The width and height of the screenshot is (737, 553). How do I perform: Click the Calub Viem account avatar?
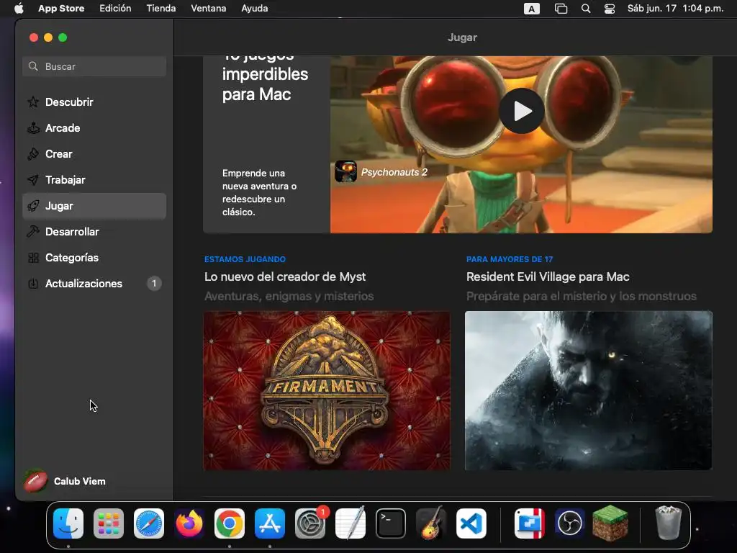36,481
